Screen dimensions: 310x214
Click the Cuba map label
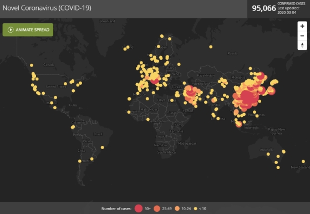(73, 105)
